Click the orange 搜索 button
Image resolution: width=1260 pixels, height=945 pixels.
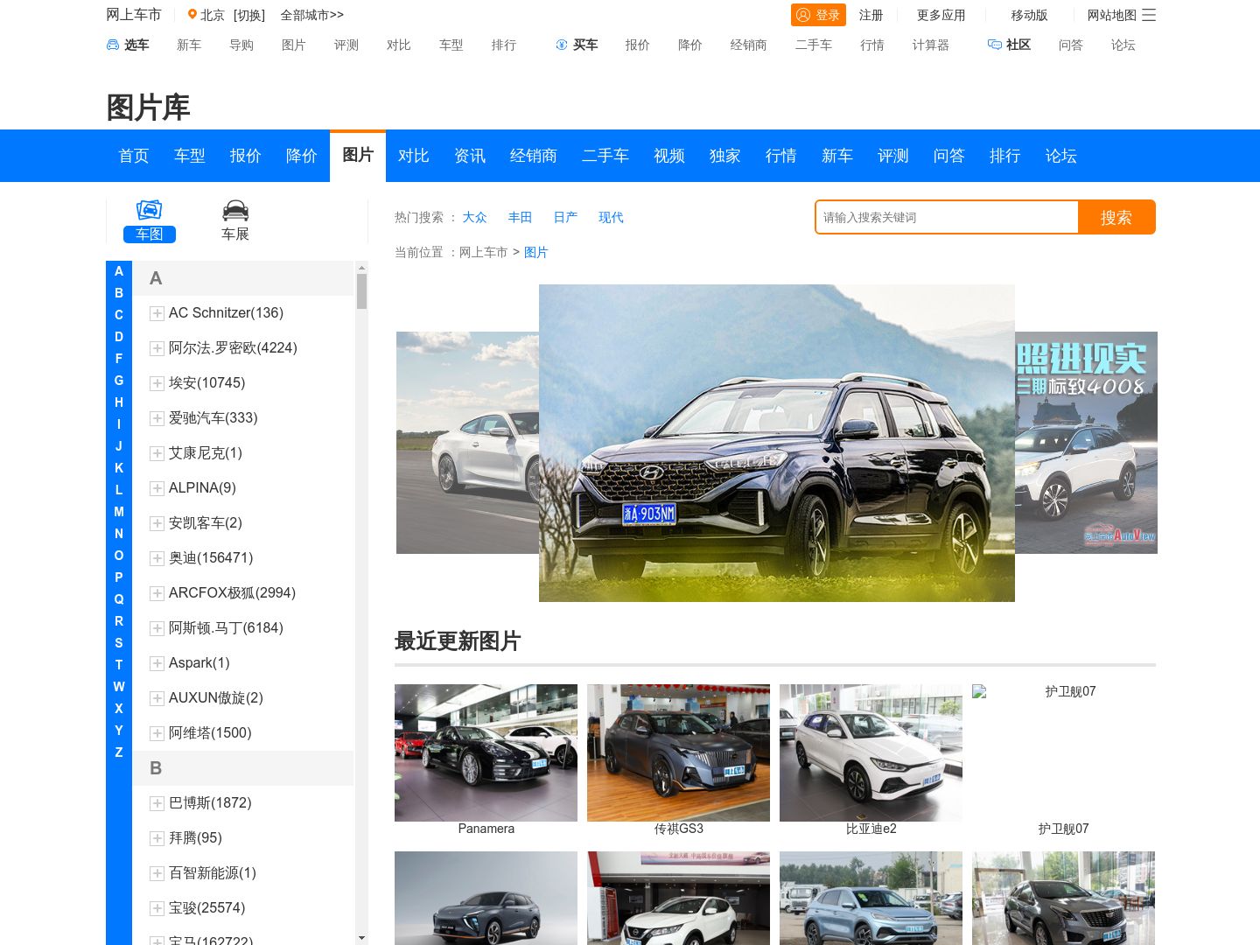tap(1116, 217)
